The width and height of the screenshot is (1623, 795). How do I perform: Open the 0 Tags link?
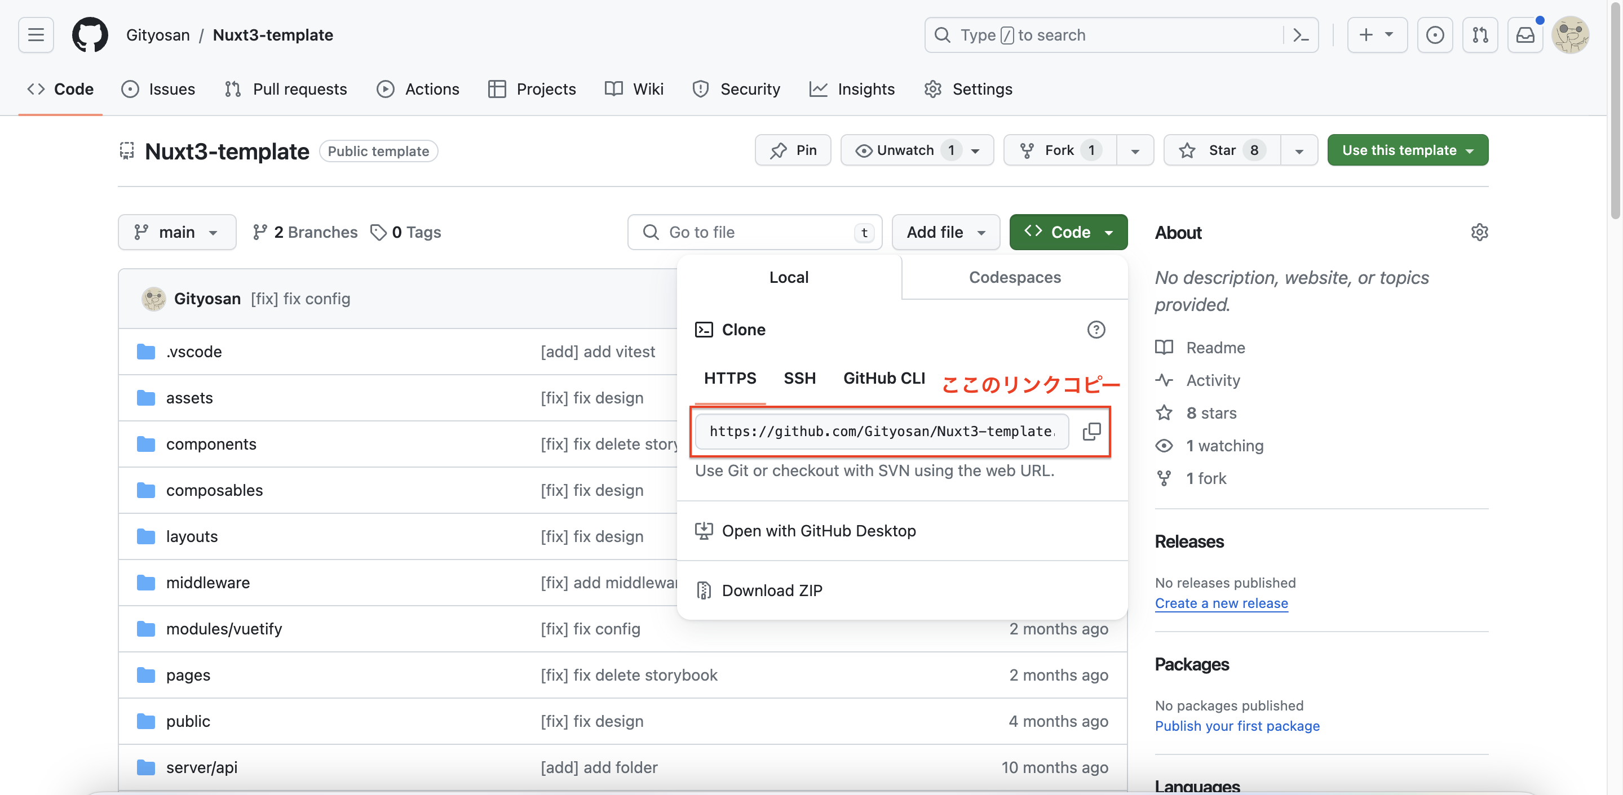406,232
